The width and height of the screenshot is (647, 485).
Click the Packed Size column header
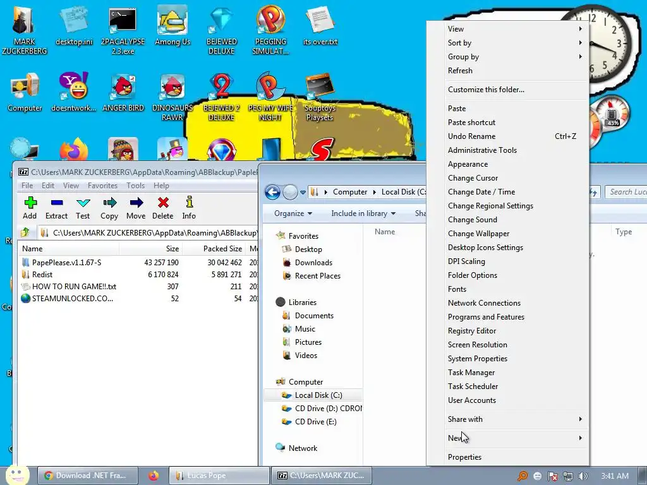click(x=214, y=249)
